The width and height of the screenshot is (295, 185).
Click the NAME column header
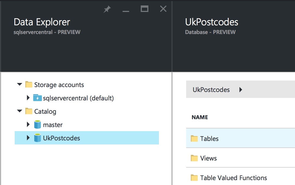tap(200, 117)
